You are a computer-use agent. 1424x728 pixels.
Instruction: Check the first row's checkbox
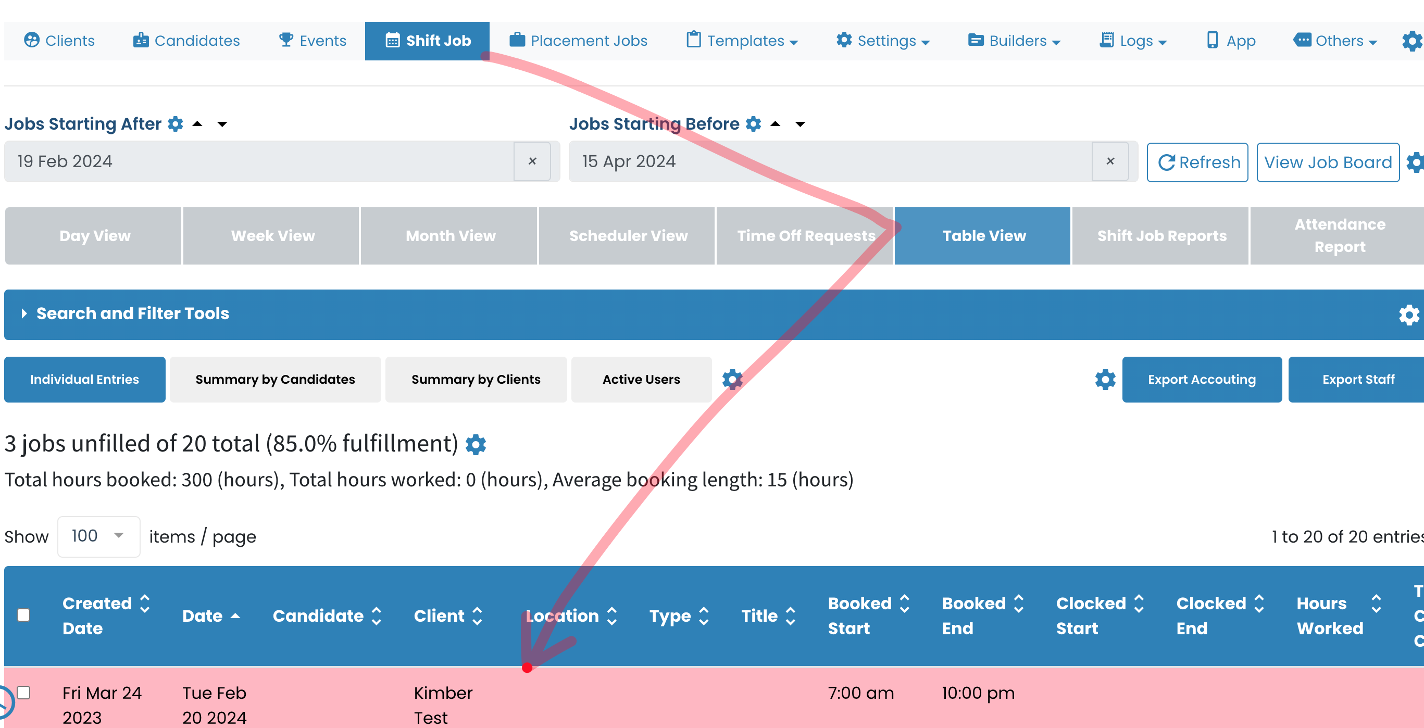[23, 693]
